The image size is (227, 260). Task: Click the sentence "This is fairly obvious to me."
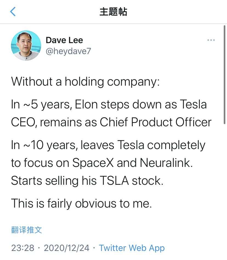coord(81,203)
